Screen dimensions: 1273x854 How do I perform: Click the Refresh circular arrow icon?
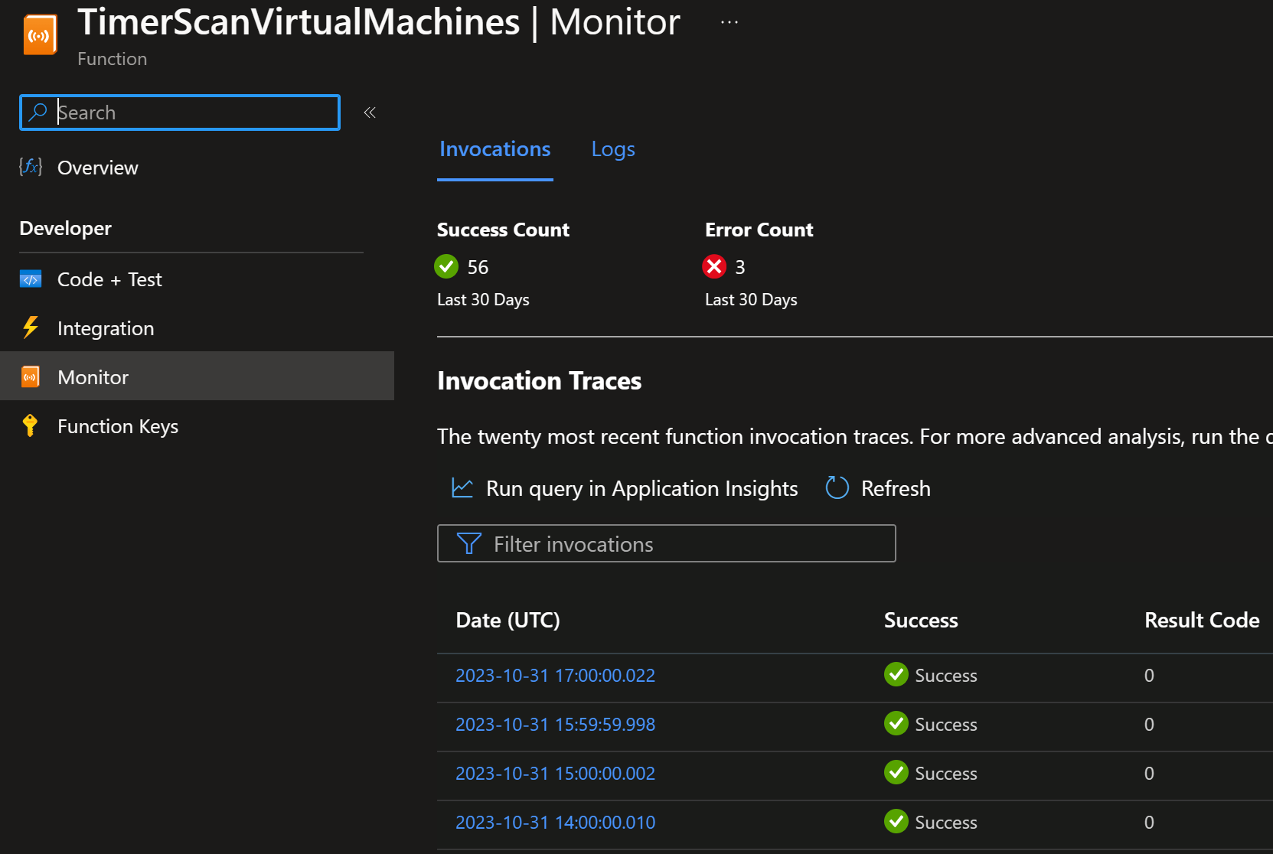837,487
